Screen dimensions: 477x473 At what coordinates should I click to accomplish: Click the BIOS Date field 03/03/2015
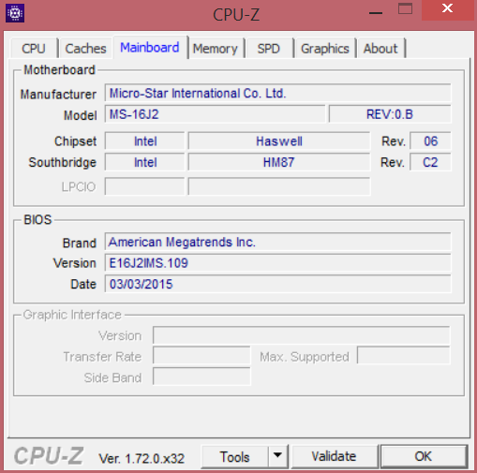point(277,284)
